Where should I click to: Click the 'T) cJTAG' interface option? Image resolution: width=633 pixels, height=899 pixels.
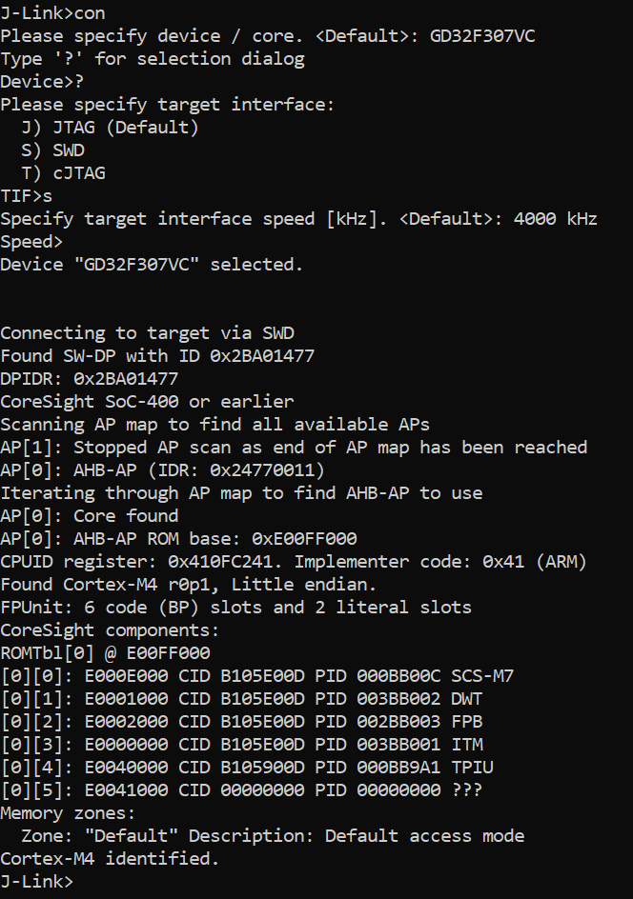[x=69, y=172]
